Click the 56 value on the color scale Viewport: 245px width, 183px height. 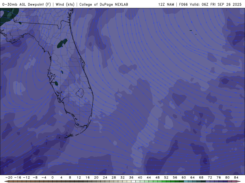click(175, 178)
